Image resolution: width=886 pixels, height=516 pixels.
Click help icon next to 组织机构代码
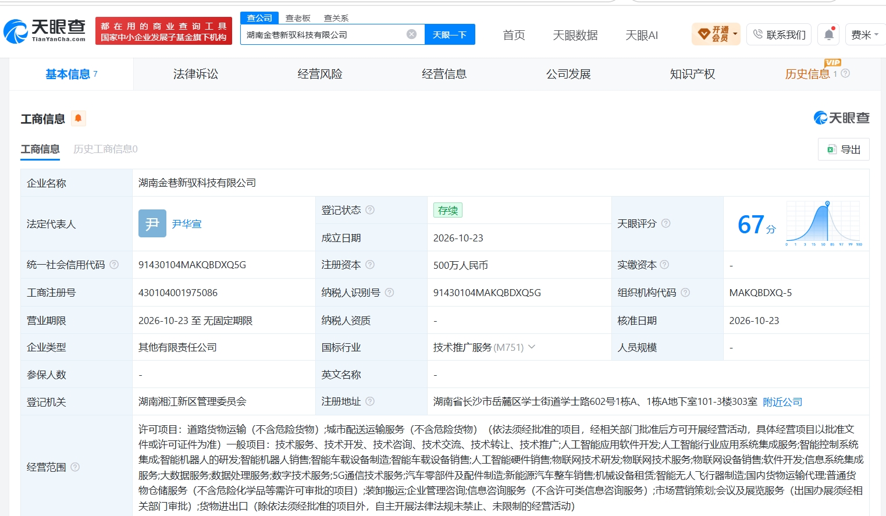pos(685,293)
